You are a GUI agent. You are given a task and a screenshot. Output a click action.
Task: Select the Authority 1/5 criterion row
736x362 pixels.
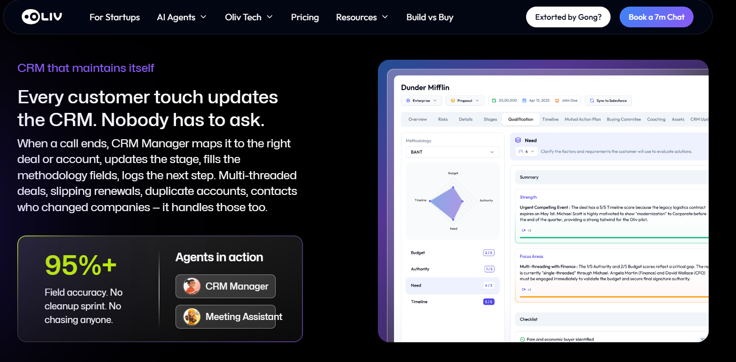[x=453, y=269]
